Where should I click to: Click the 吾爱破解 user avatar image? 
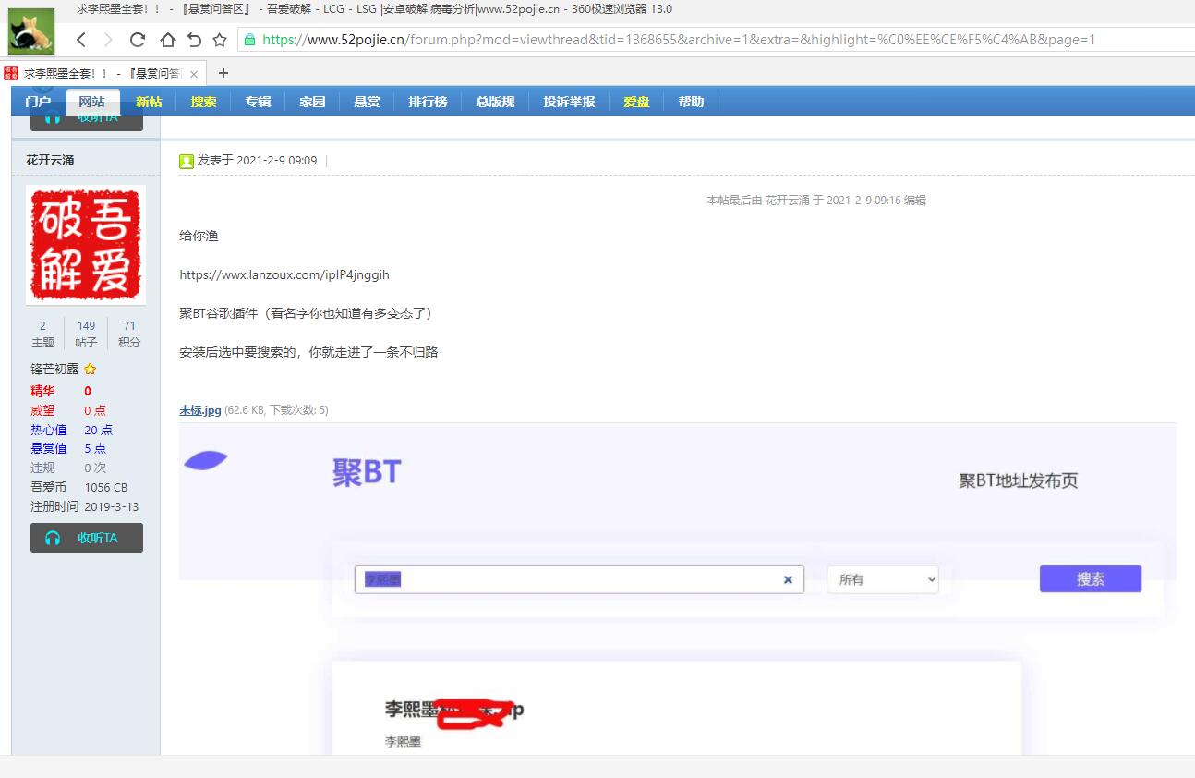[x=86, y=244]
